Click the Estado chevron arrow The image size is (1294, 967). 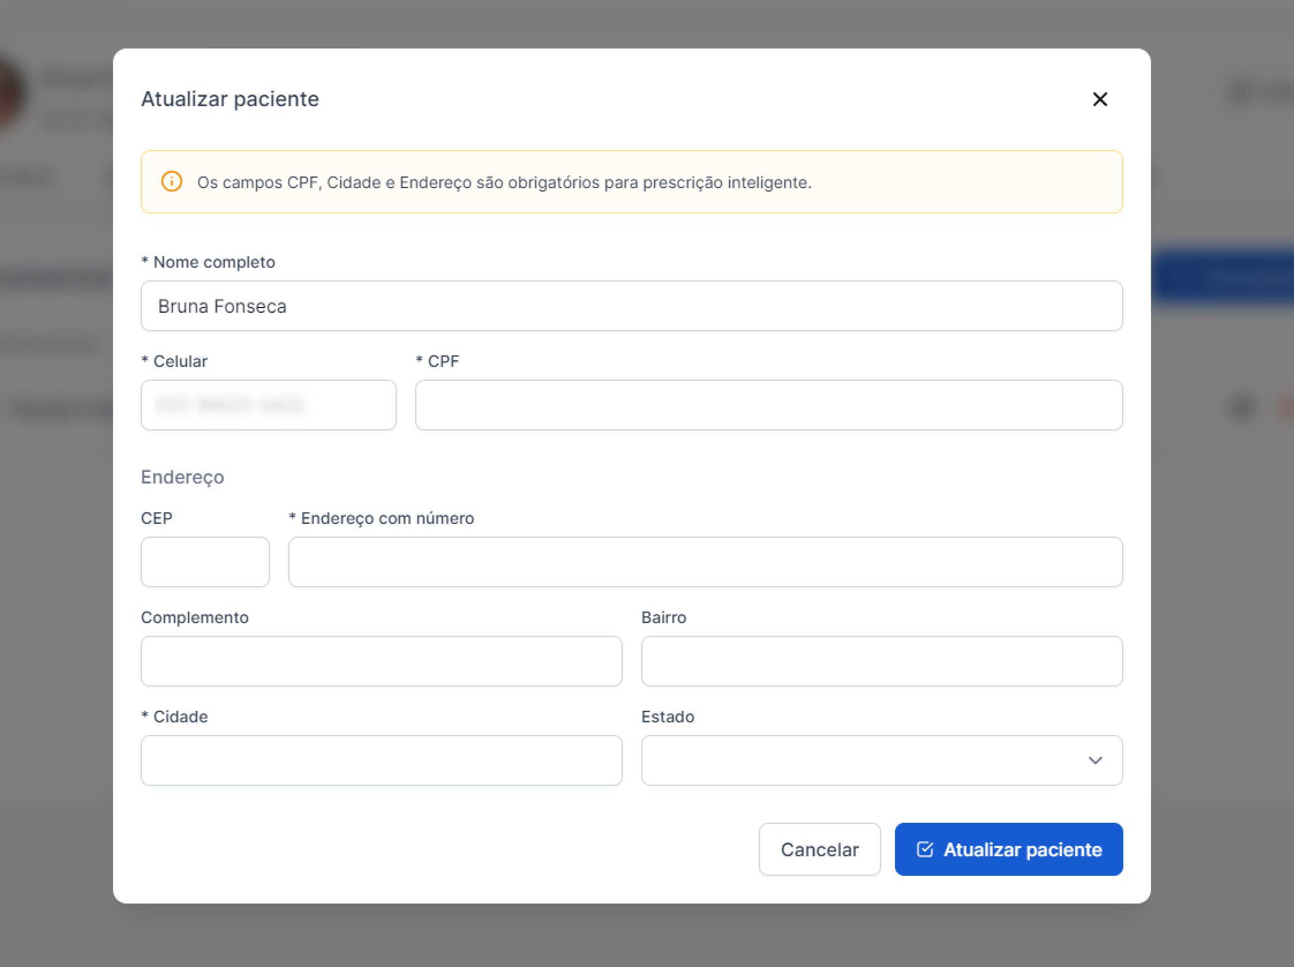(x=1094, y=760)
